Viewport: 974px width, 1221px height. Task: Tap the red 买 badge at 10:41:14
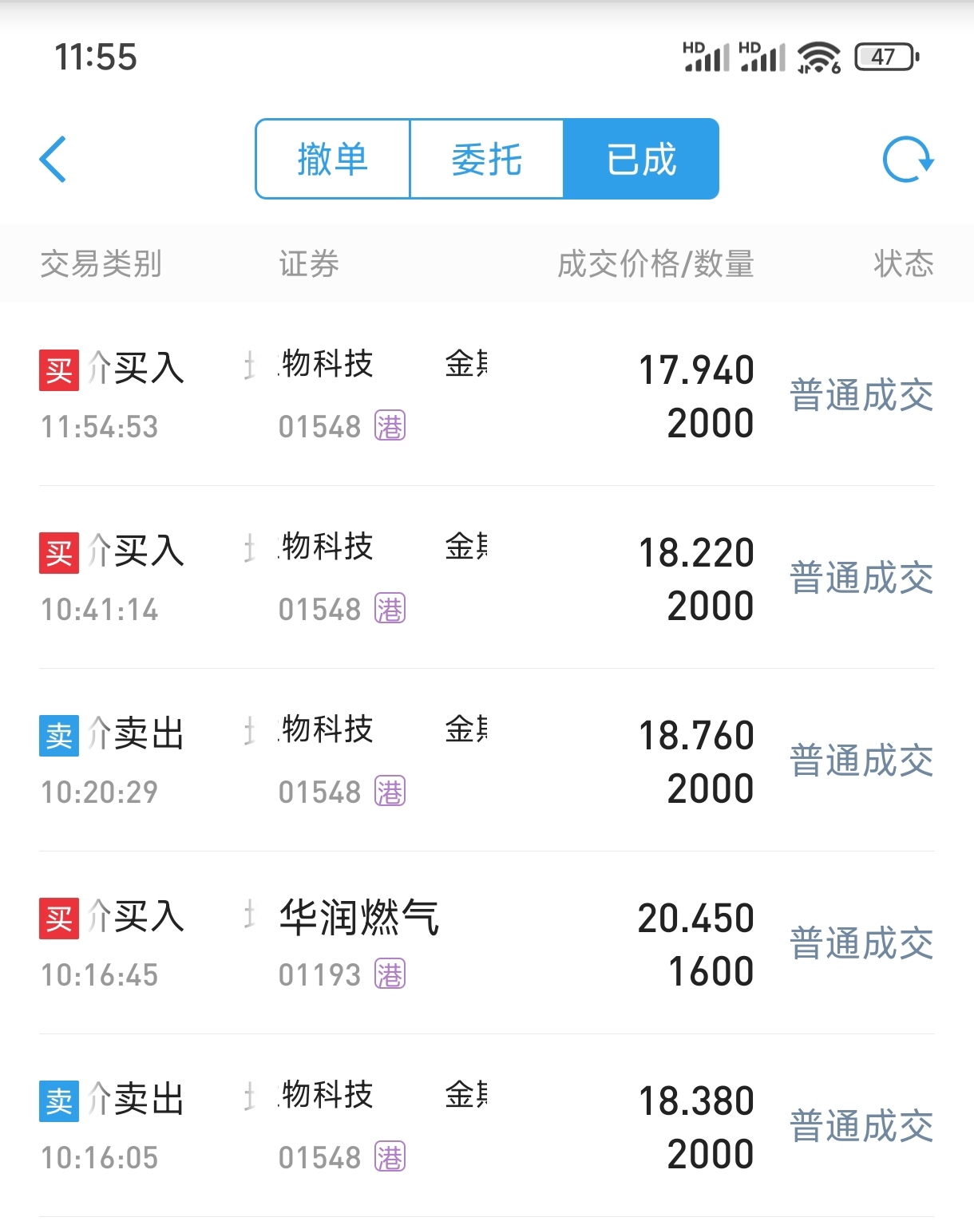59,553
